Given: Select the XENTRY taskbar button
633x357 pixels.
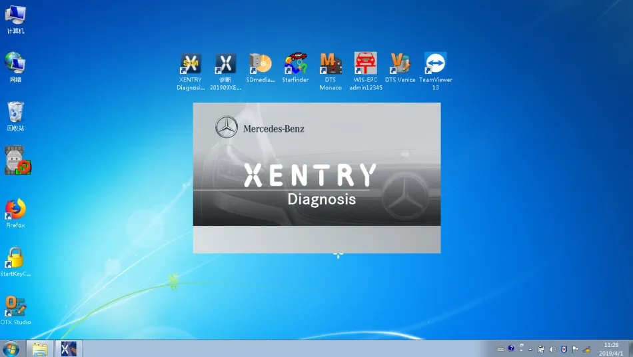Looking at the screenshot, I should 68,348.
